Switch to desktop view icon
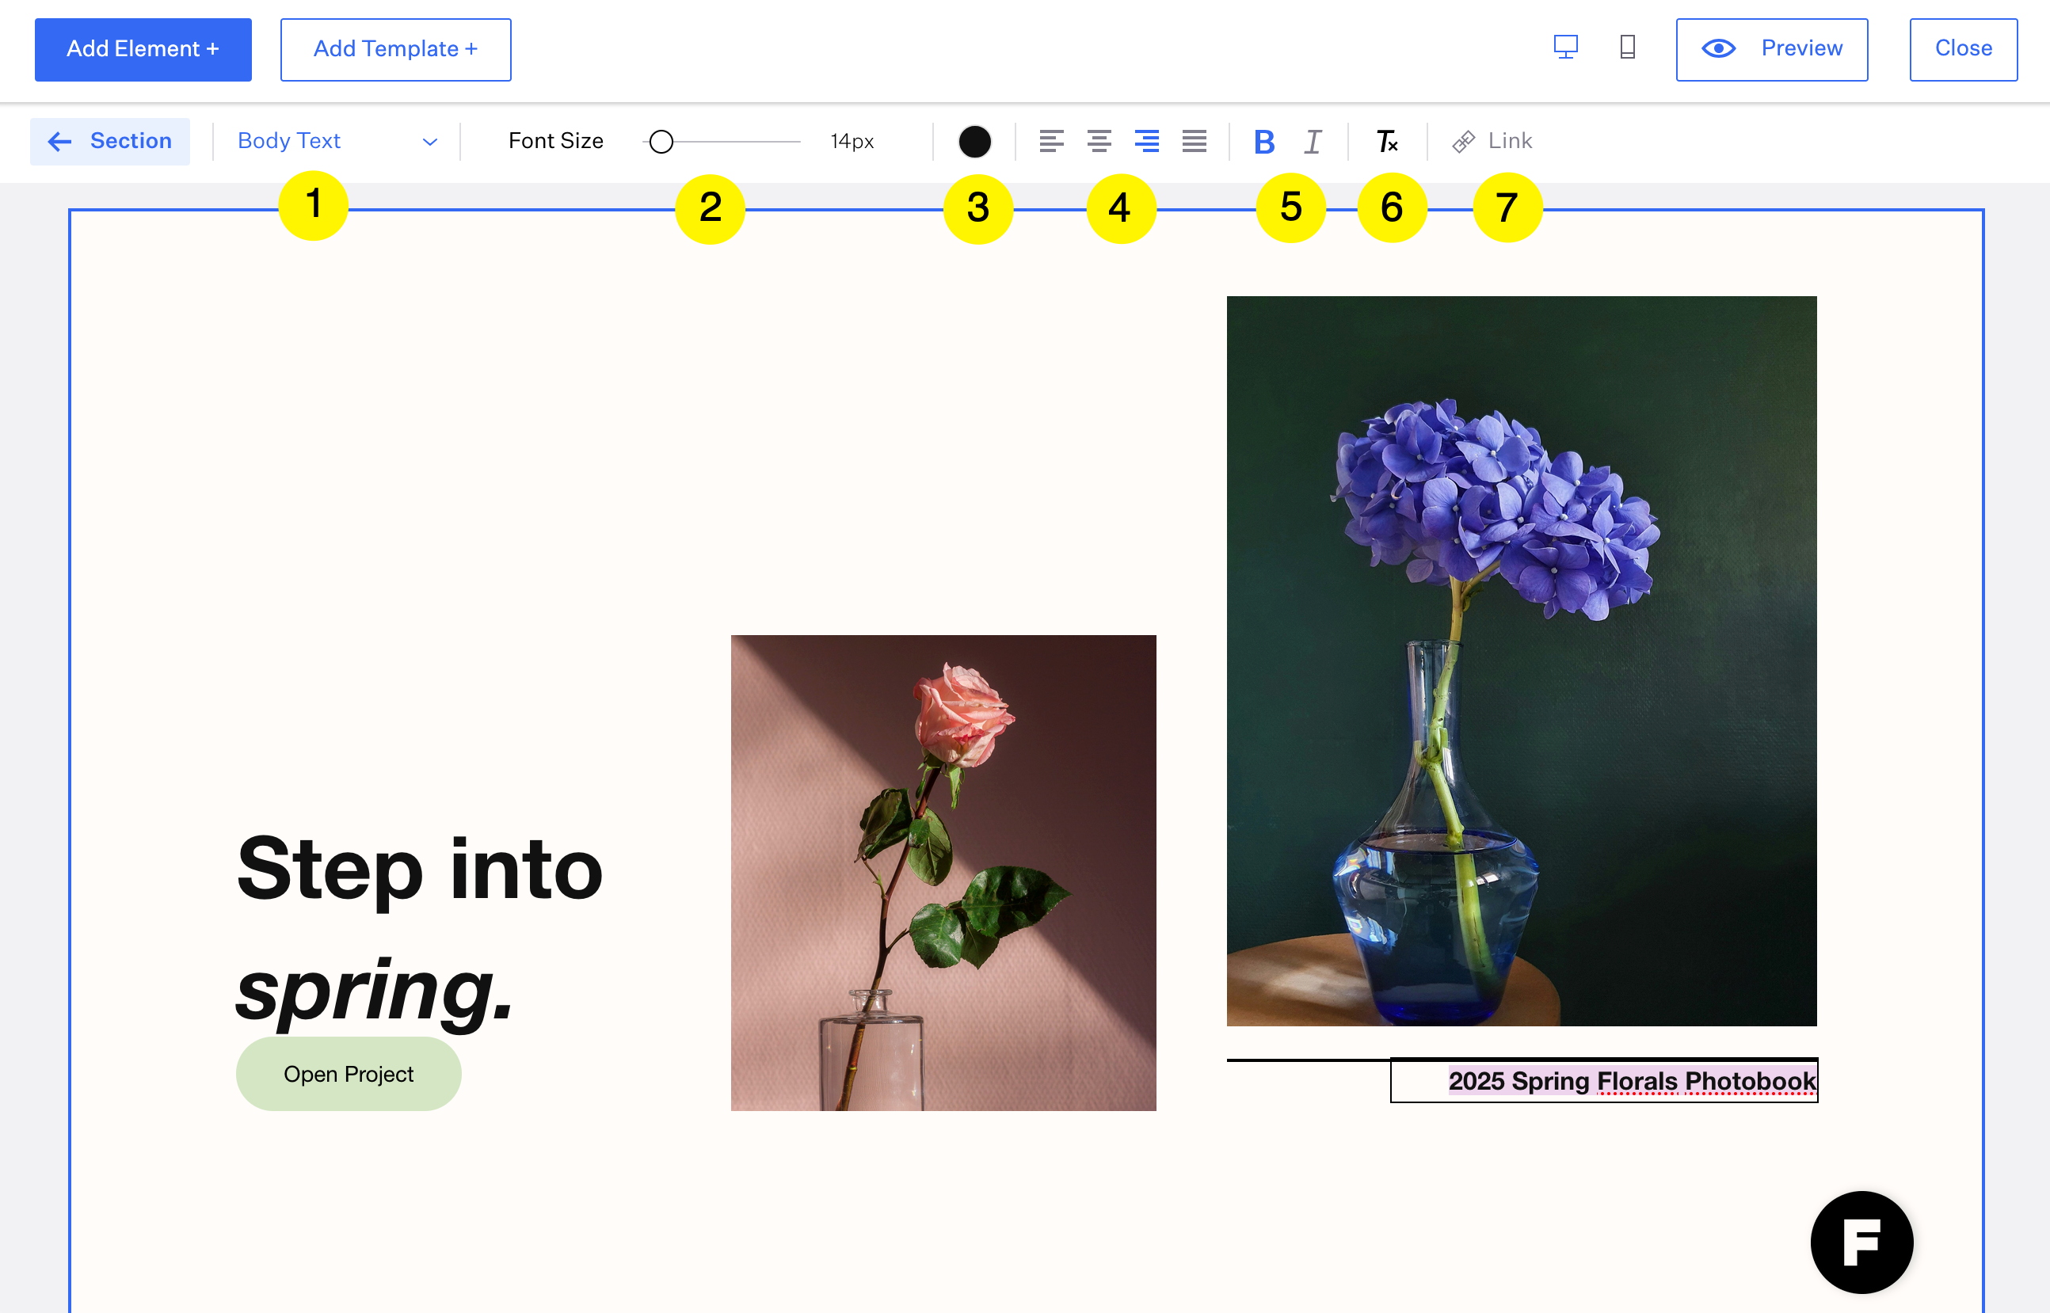 pos(1564,47)
